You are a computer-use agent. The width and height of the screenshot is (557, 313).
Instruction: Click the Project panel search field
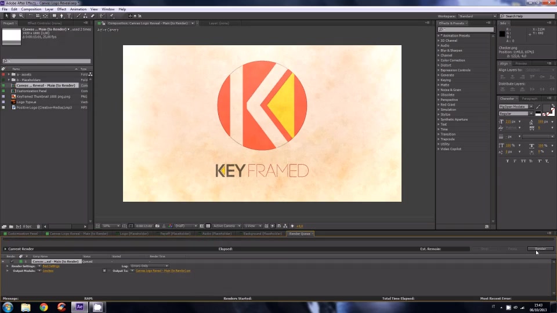tap(46, 61)
